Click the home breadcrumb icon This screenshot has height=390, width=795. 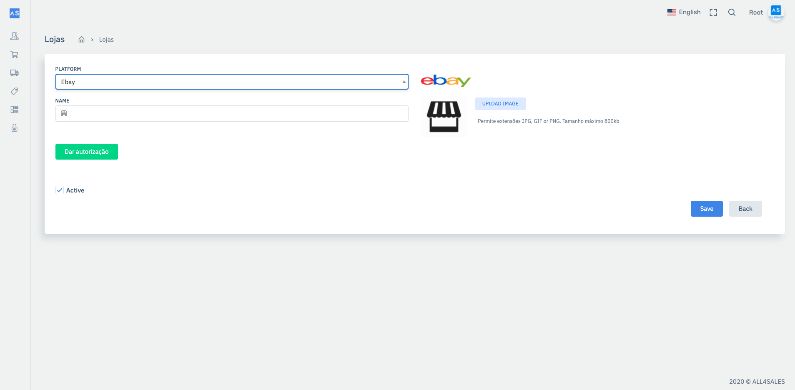(82, 40)
